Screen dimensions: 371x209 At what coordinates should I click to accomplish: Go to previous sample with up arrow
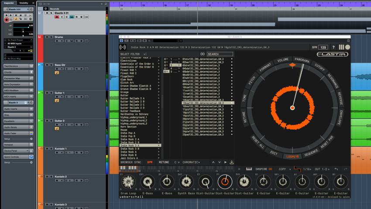[213, 162]
